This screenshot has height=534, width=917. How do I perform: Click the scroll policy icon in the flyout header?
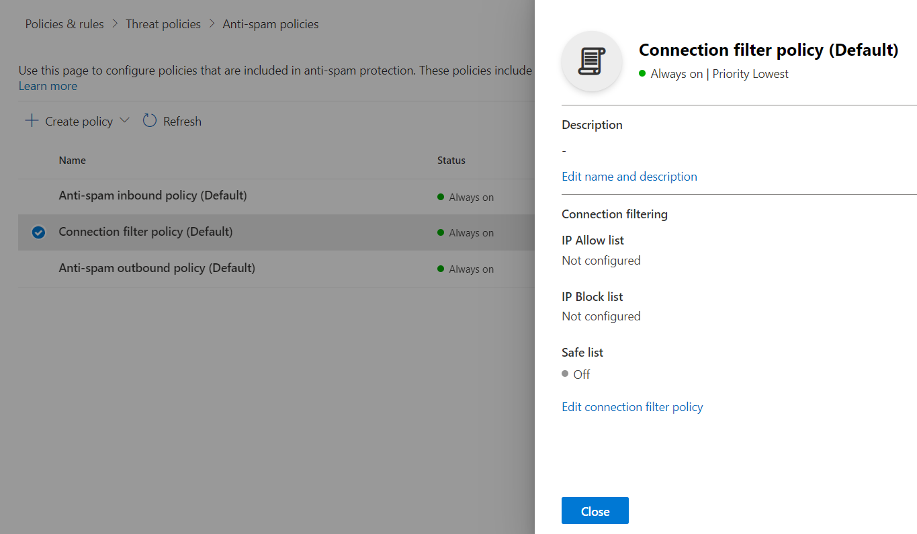coord(591,60)
